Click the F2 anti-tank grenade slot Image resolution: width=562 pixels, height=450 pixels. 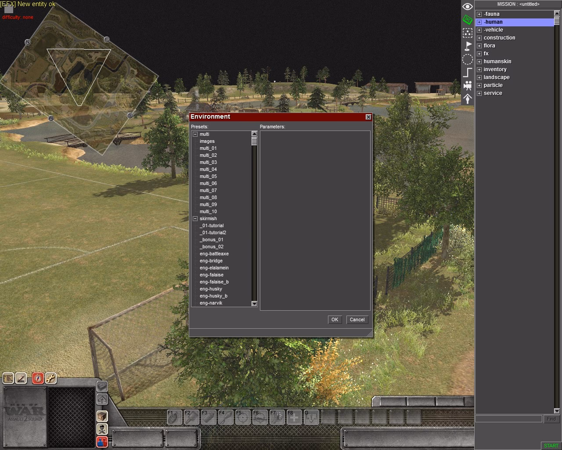tap(191, 417)
